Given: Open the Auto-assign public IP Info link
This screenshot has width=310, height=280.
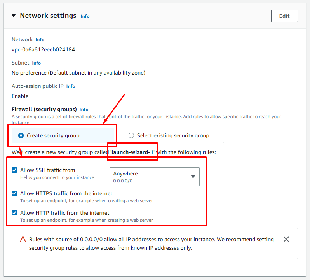Looking at the screenshot, I should click(x=71, y=86).
